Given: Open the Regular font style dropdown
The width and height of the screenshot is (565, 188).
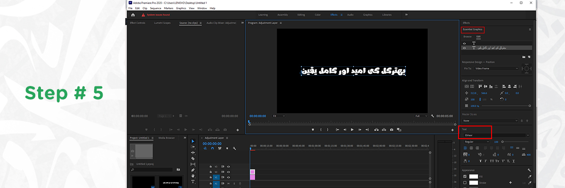Looking at the screenshot, I should pos(476,141).
